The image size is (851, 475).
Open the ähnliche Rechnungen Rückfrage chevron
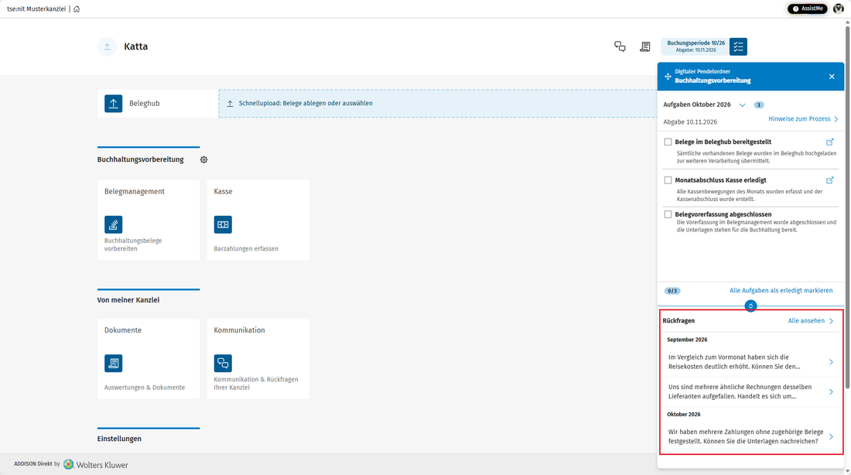[831, 392]
